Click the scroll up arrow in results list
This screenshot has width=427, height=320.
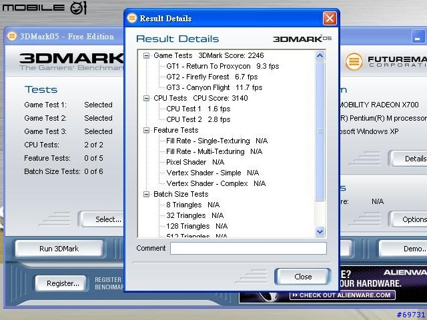320,56
